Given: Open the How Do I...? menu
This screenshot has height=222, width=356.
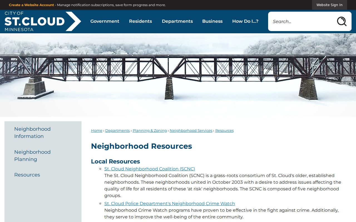Looking at the screenshot, I should click(x=245, y=21).
